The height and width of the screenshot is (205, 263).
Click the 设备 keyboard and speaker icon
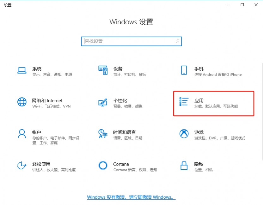pos(103,70)
